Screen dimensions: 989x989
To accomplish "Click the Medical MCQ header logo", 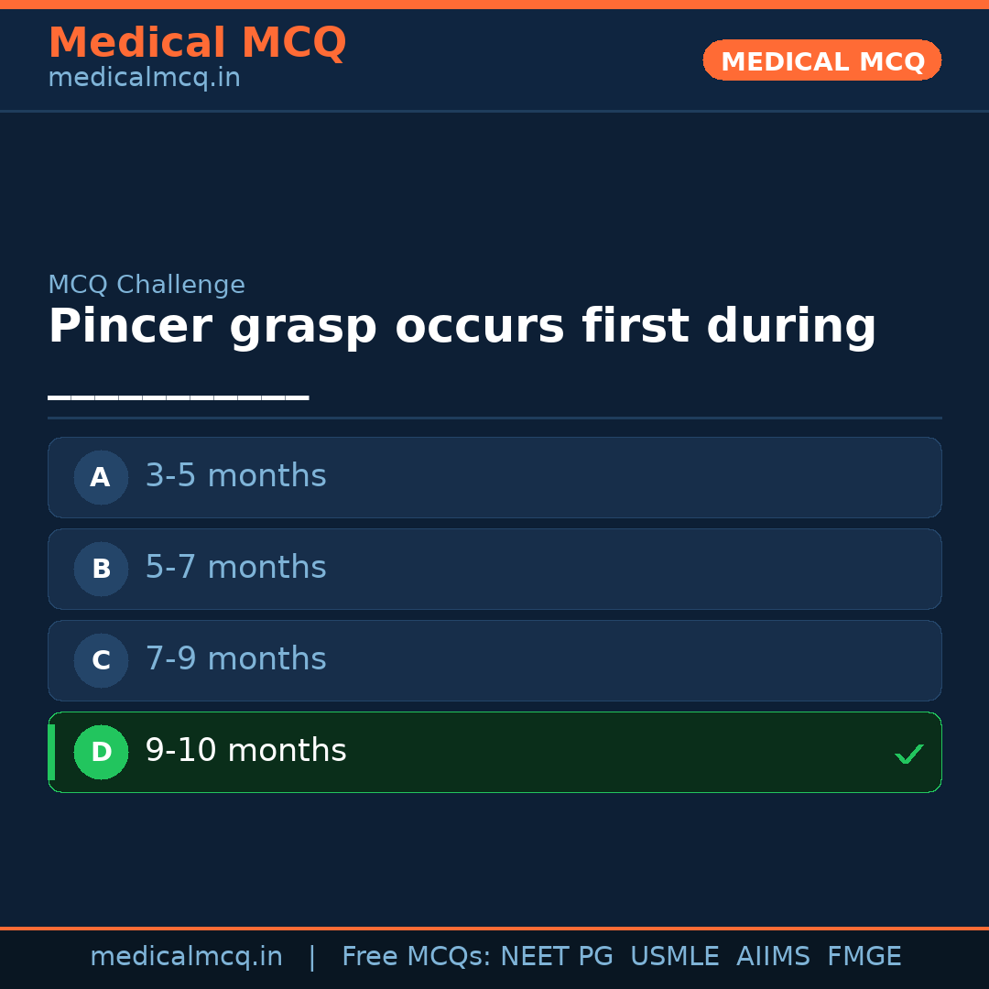I will 197,42.
